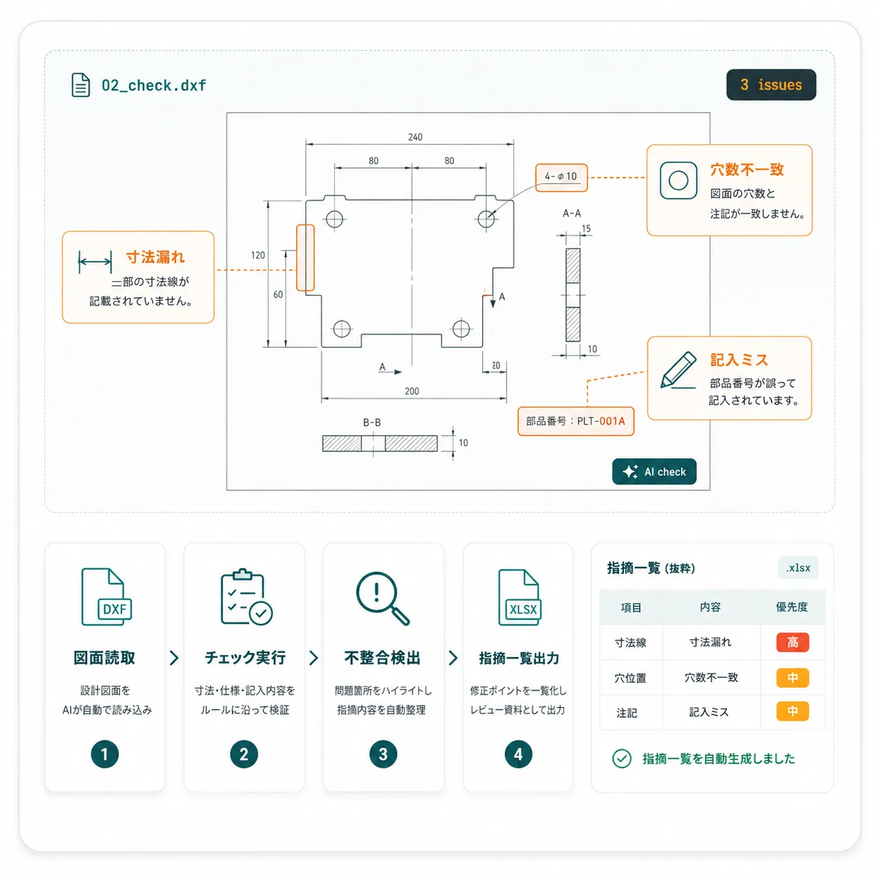The width and height of the screenshot is (880, 880).
Task: Click the A-A section view label
Action: (572, 213)
